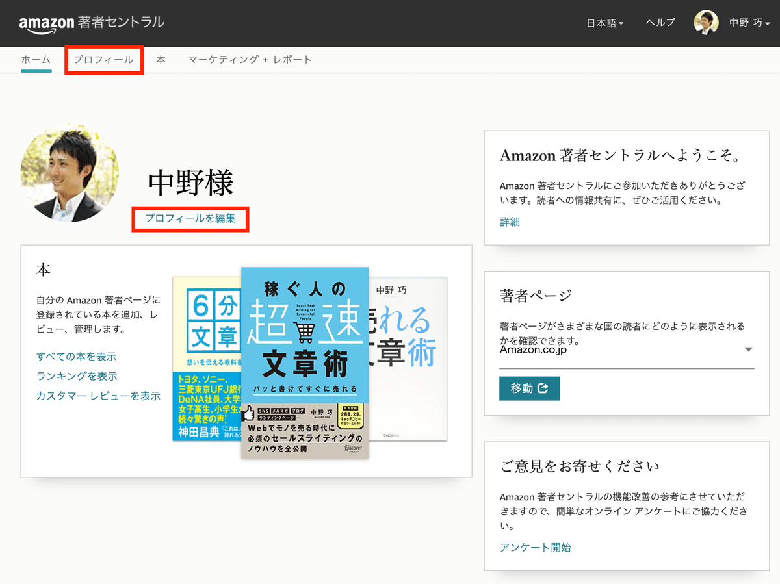This screenshot has width=780, height=584.
Task: Click the プロフィールを編集 link
Action: (190, 219)
